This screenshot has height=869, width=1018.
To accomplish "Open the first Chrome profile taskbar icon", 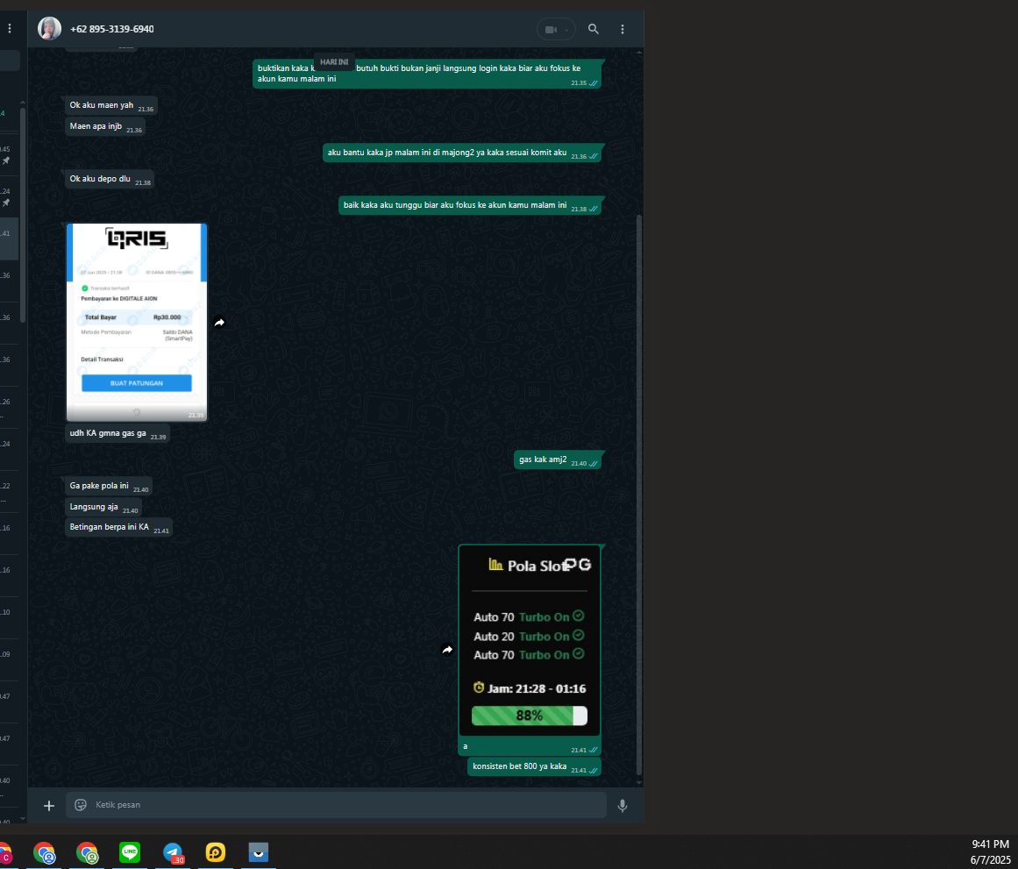I will tap(44, 852).
